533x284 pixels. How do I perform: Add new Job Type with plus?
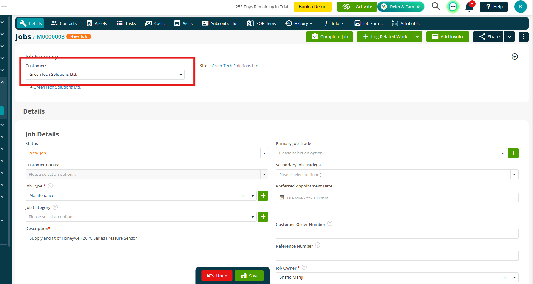tap(263, 196)
